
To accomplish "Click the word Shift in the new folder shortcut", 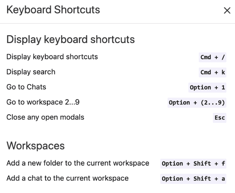I will 202,164.
